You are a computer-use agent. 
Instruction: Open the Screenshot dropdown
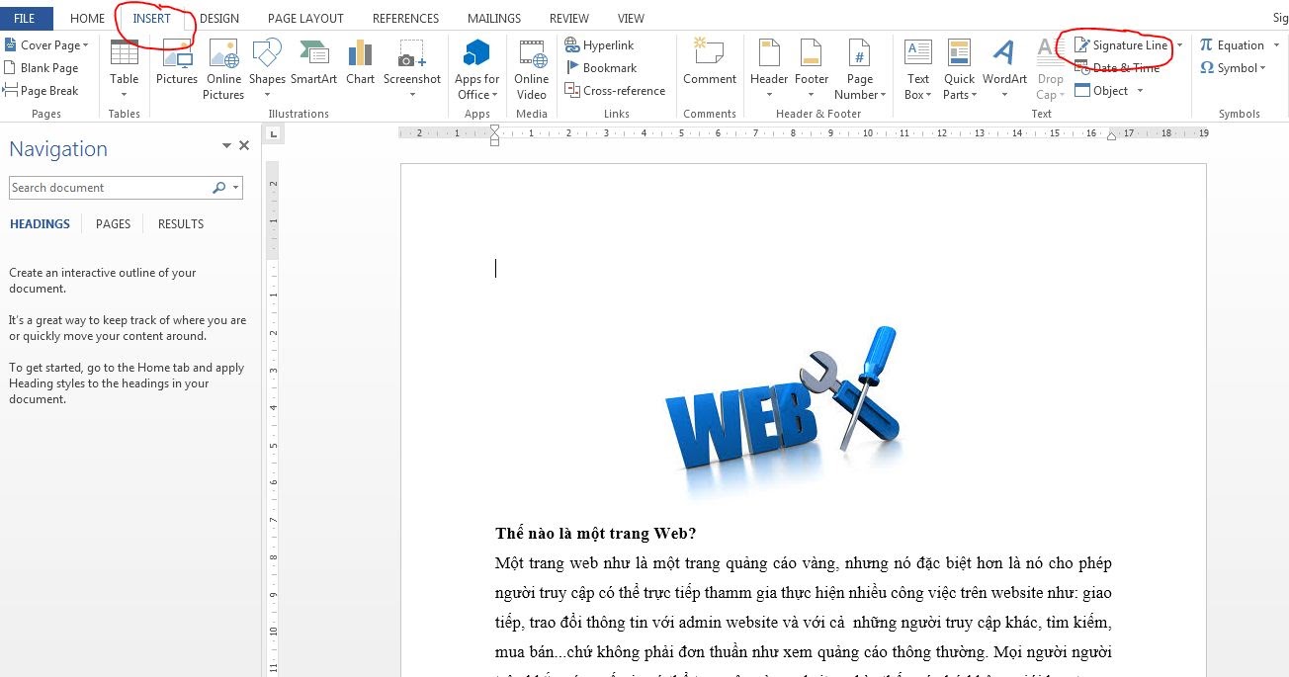412,69
